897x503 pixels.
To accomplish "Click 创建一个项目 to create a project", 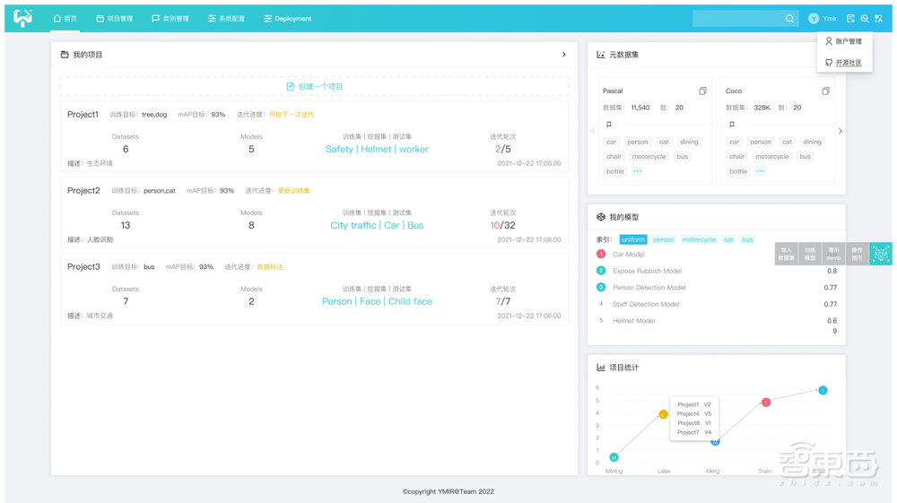I will click(314, 86).
